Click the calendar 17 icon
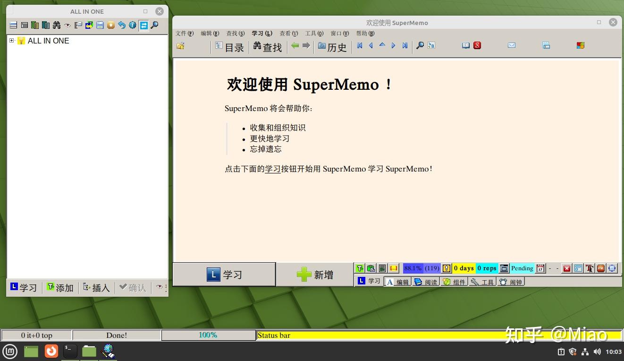The image size is (624, 361). point(540,268)
